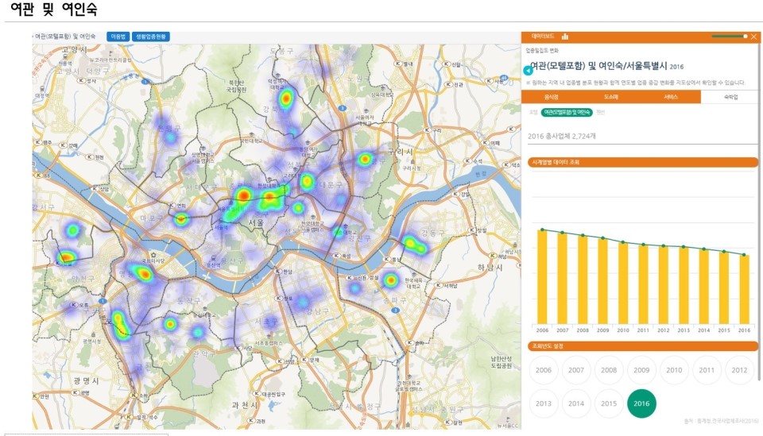Collapse the data panel using the teal arrow
The width and height of the screenshot is (763, 436).
click(x=528, y=71)
